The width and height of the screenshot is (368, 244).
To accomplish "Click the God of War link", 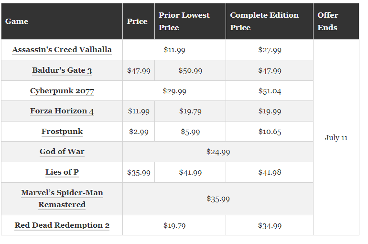I will [62, 152].
